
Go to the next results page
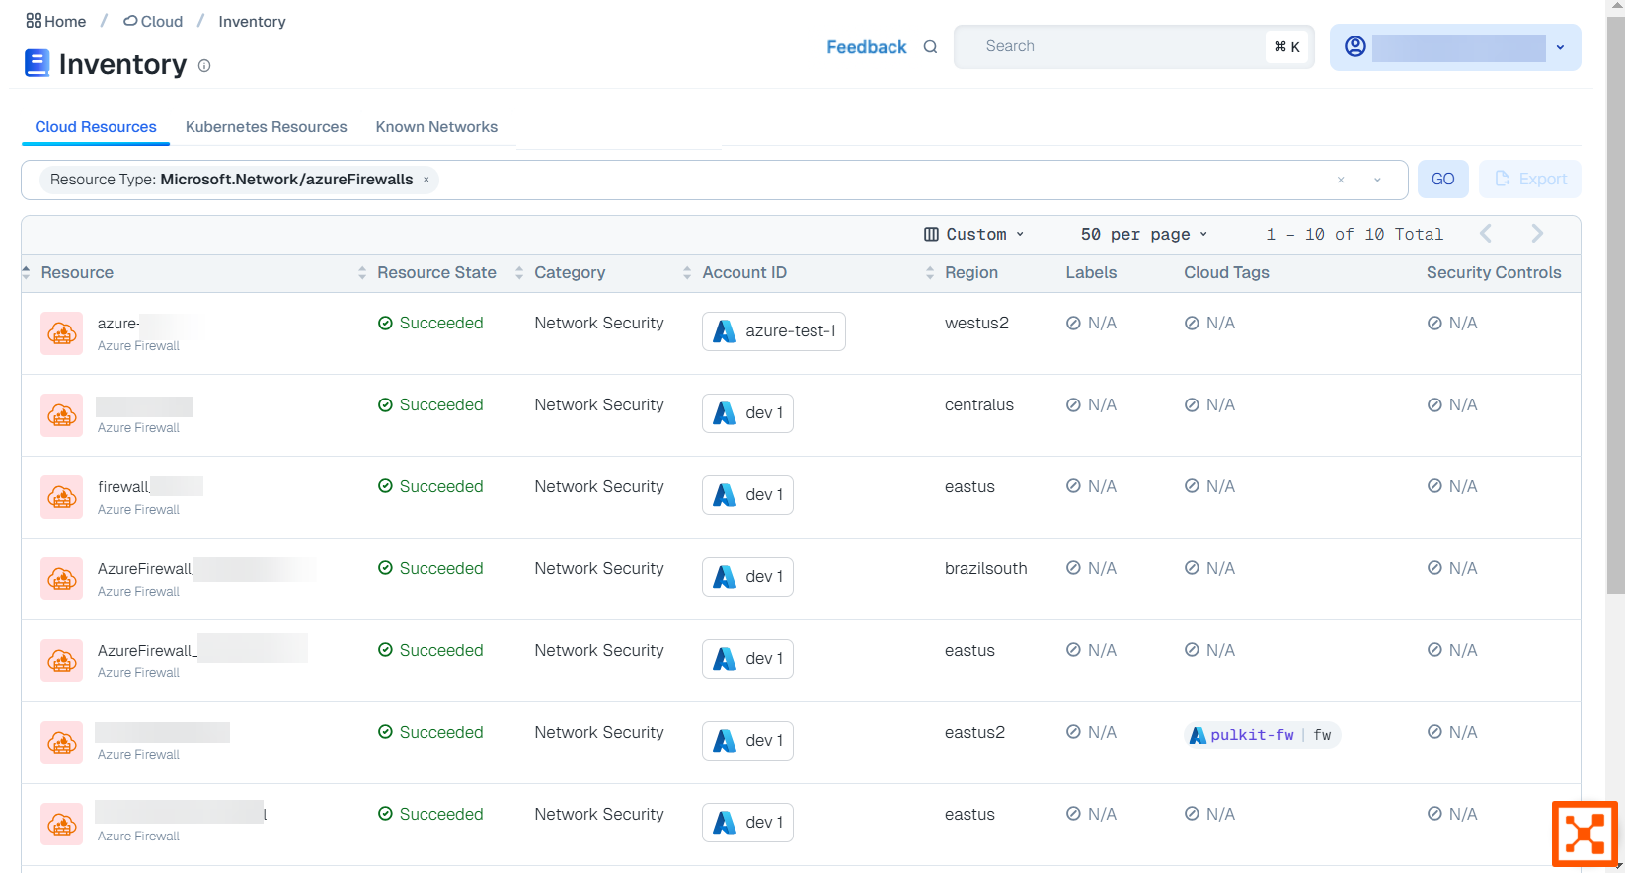click(x=1537, y=234)
